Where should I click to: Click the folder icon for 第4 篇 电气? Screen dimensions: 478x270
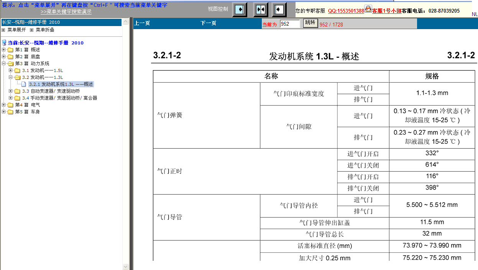click(10, 105)
